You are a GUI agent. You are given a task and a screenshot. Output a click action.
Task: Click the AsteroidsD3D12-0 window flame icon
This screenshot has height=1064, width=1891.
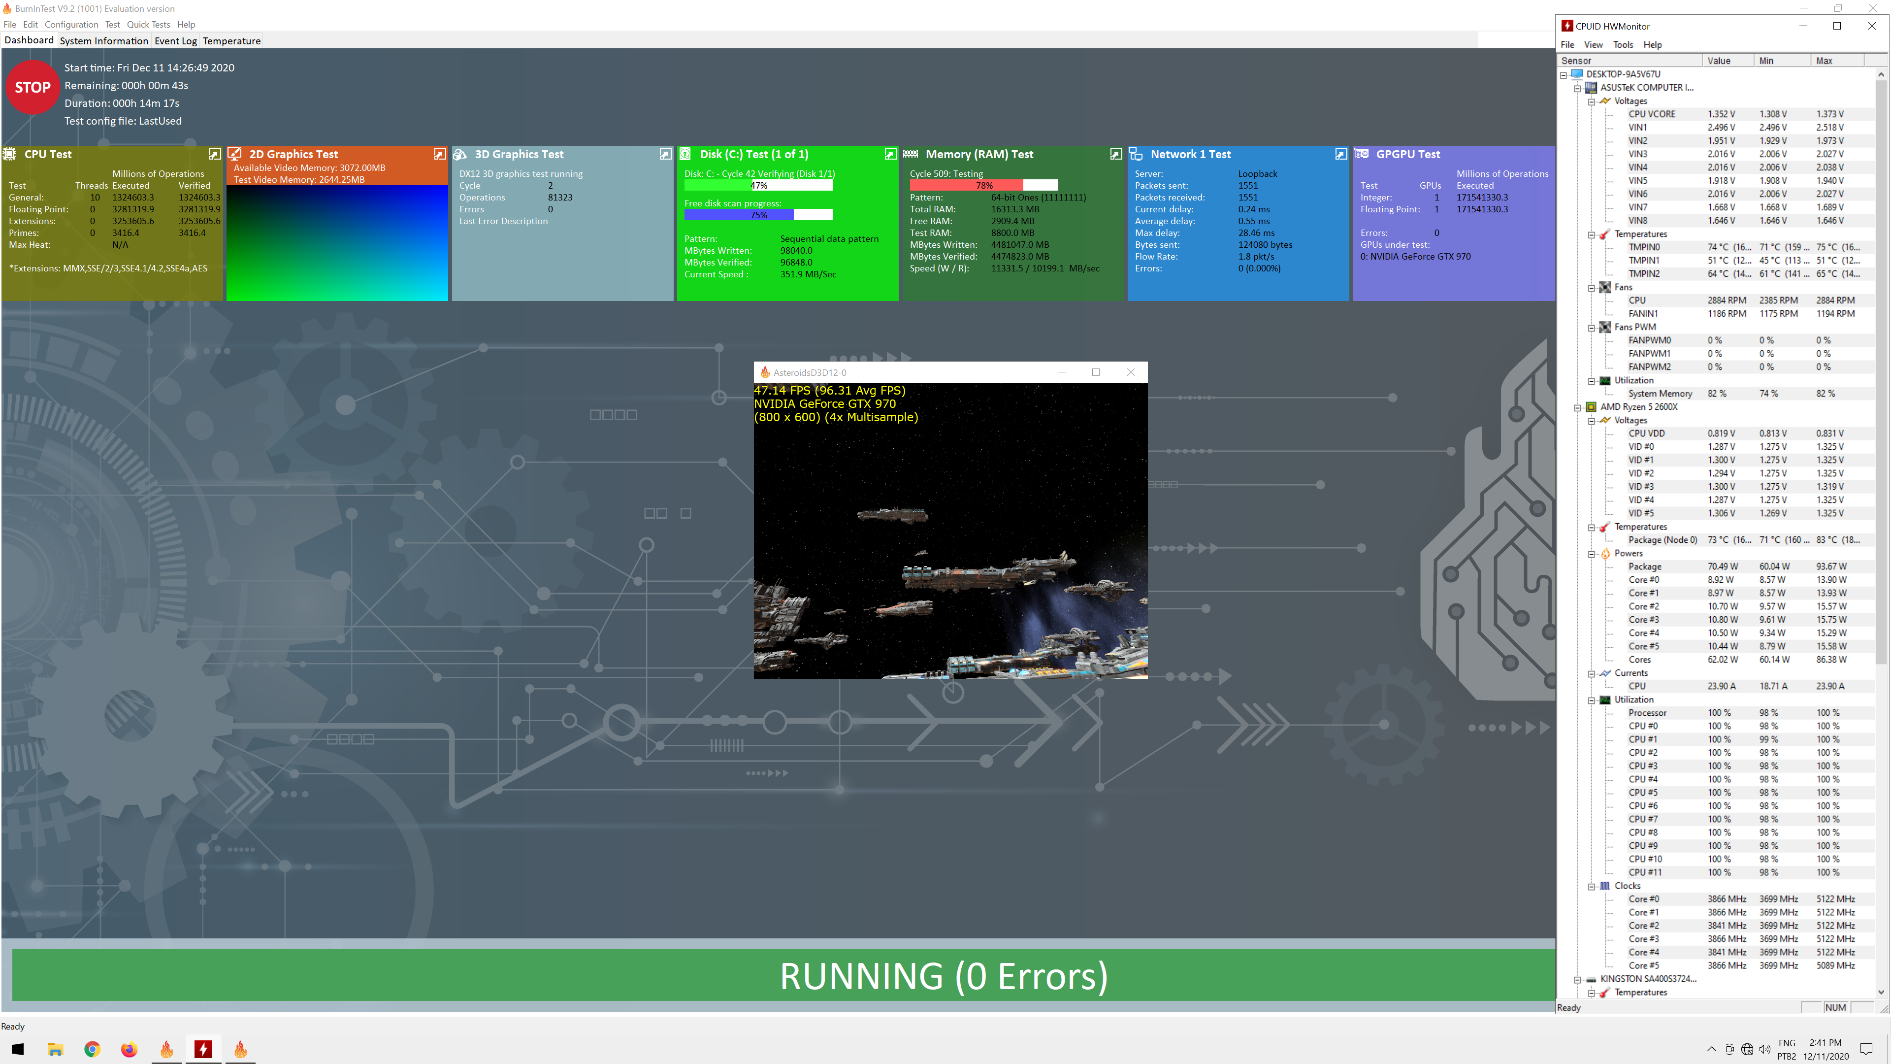tap(765, 372)
